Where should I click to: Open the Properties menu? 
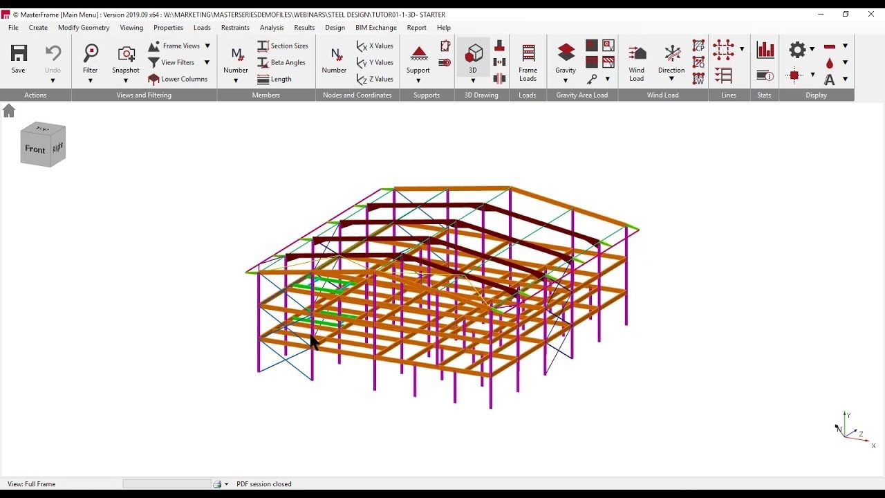(168, 28)
